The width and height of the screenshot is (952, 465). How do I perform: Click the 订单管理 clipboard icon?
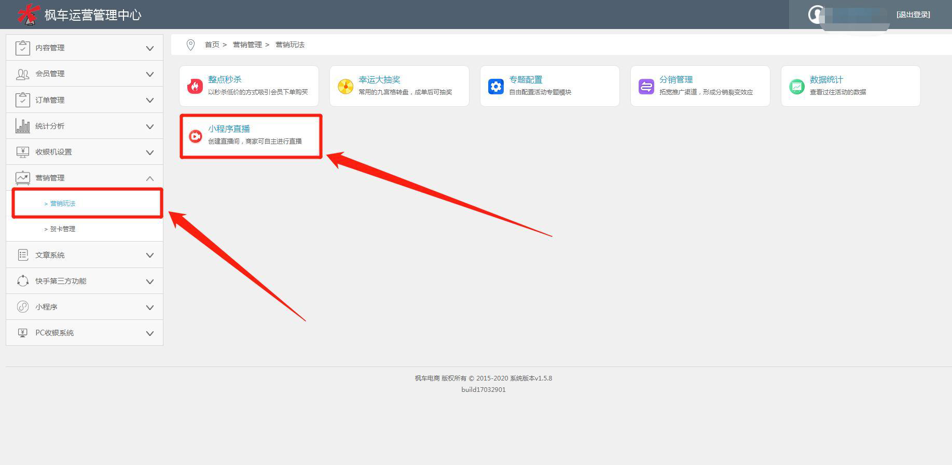point(23,100)
